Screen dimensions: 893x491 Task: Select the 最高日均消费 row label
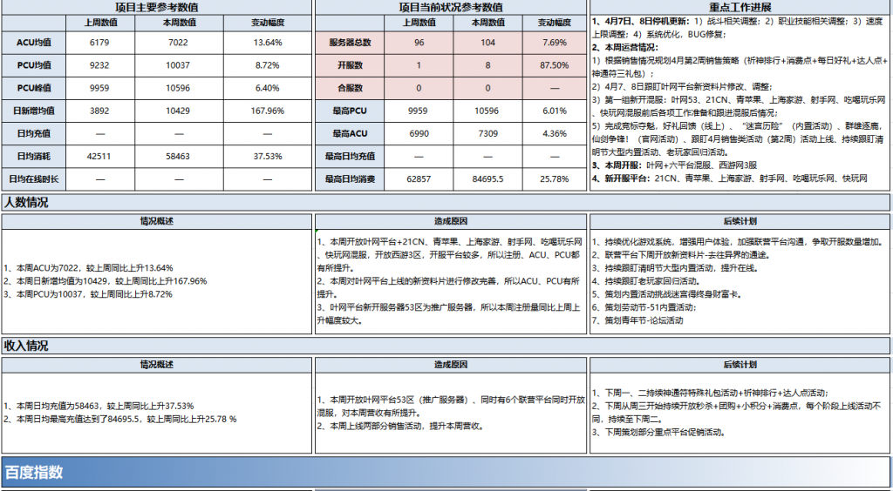coord(350,179)
